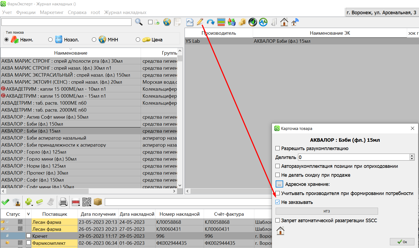Screen dimensions: 419x248
Task: Click the QR code icon in toolbar
Action: pyautogui.click(x=87, y=202)
